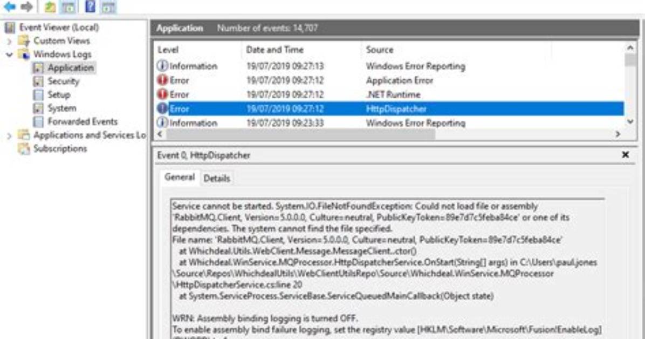Select the Application Error event row

click(x=389, y=80)
